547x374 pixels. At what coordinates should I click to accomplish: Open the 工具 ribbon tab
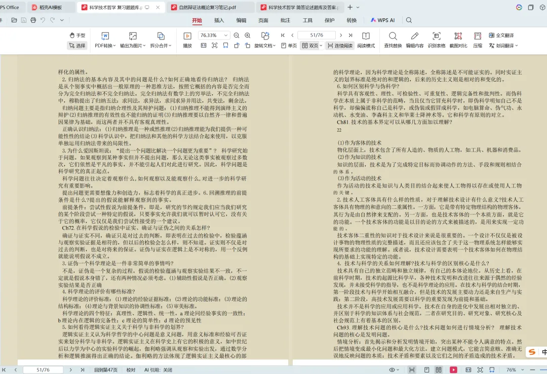pyautogui.click(x=307, y=20)
